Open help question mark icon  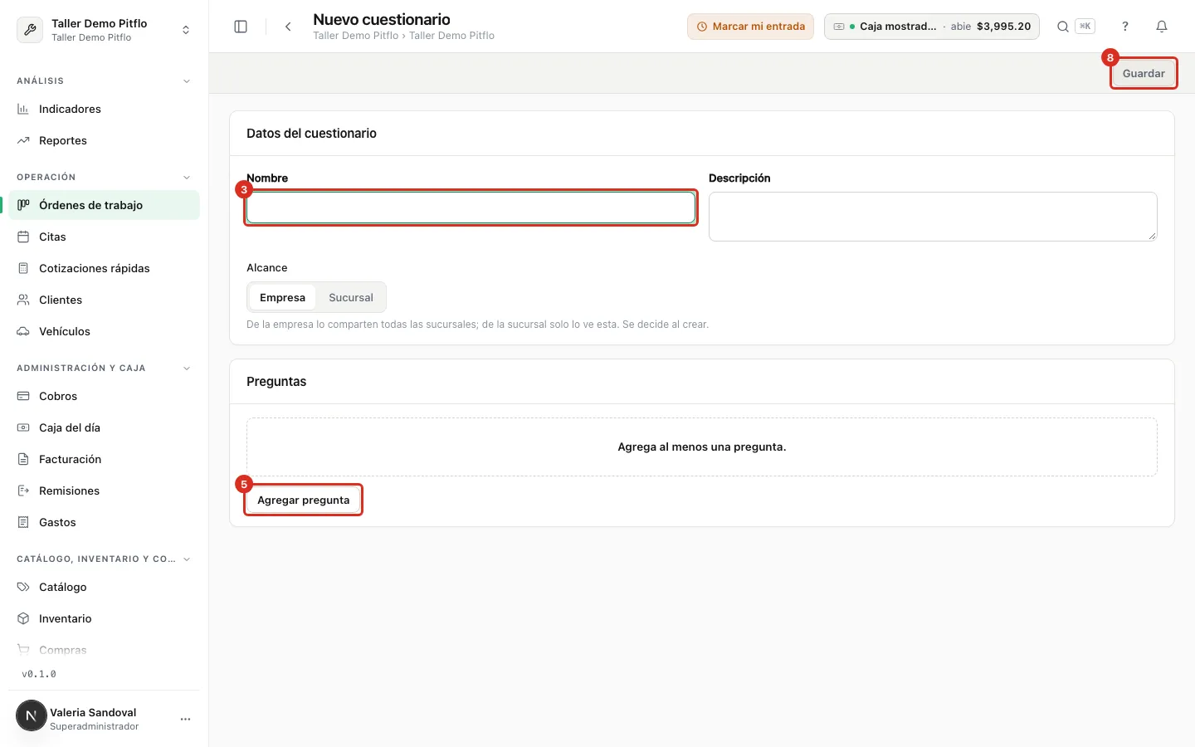click(1125, 27)
